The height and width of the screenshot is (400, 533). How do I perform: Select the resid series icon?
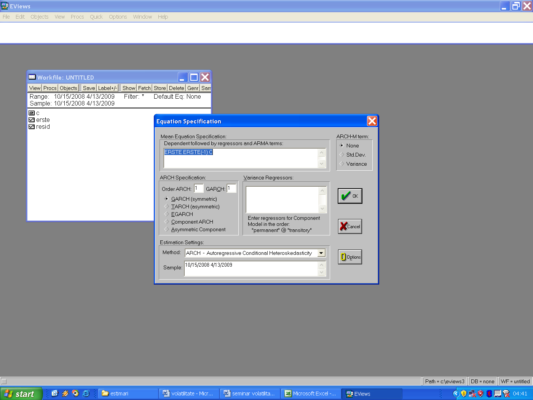coord(32,127)
